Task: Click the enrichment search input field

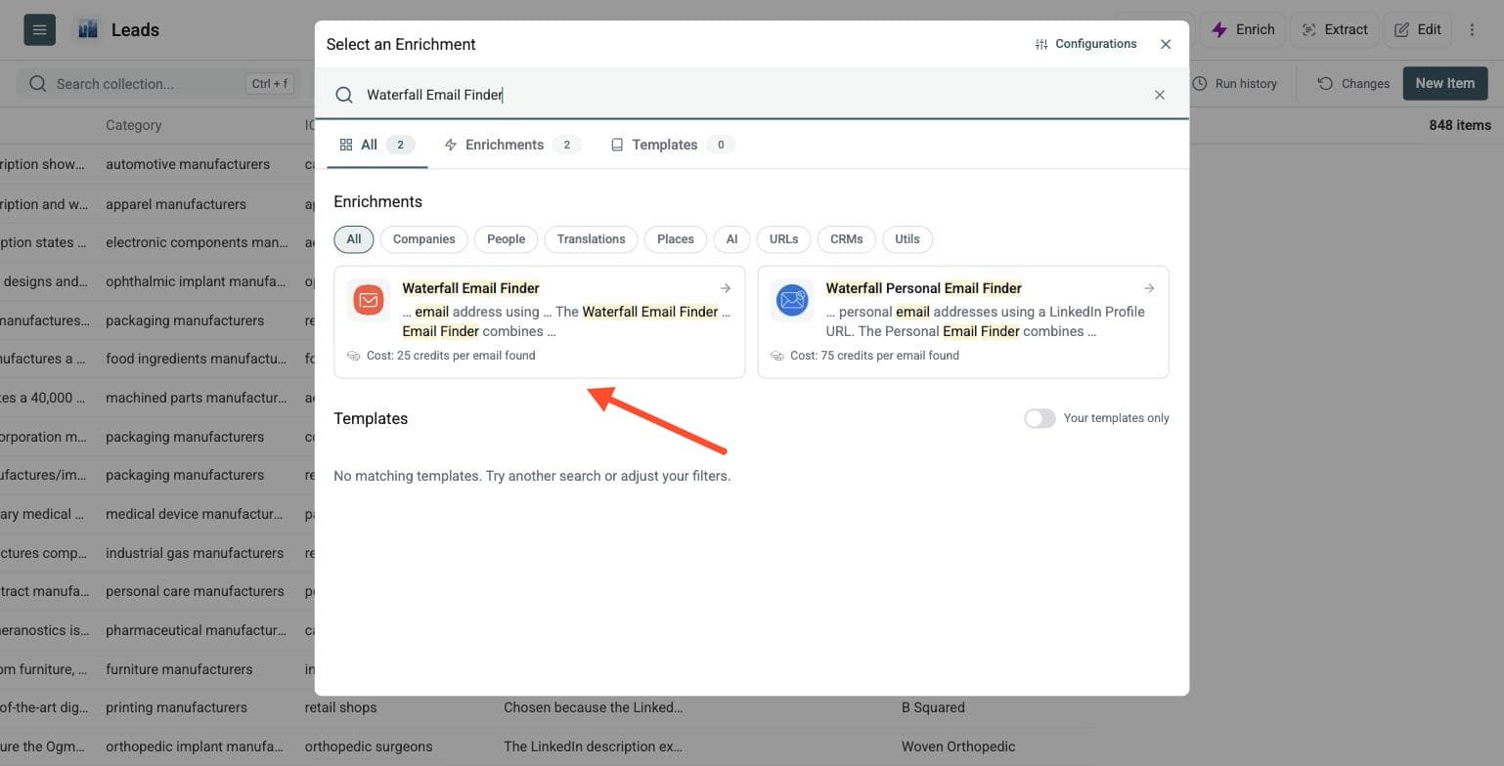Action: click(x=752, y=95)
